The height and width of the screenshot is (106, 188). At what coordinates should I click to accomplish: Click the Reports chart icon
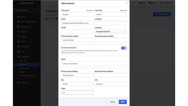click(19, 32)
